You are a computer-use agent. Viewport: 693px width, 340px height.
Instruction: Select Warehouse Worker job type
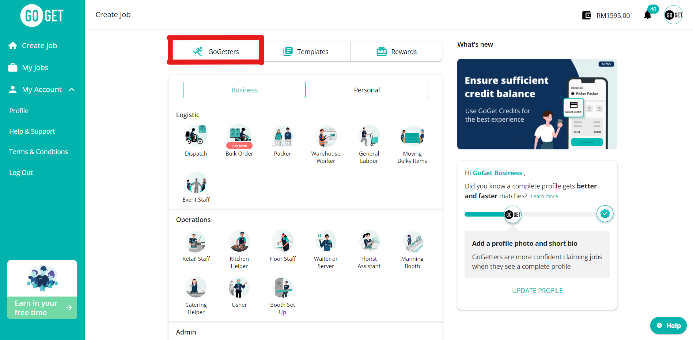coord(326,136)
